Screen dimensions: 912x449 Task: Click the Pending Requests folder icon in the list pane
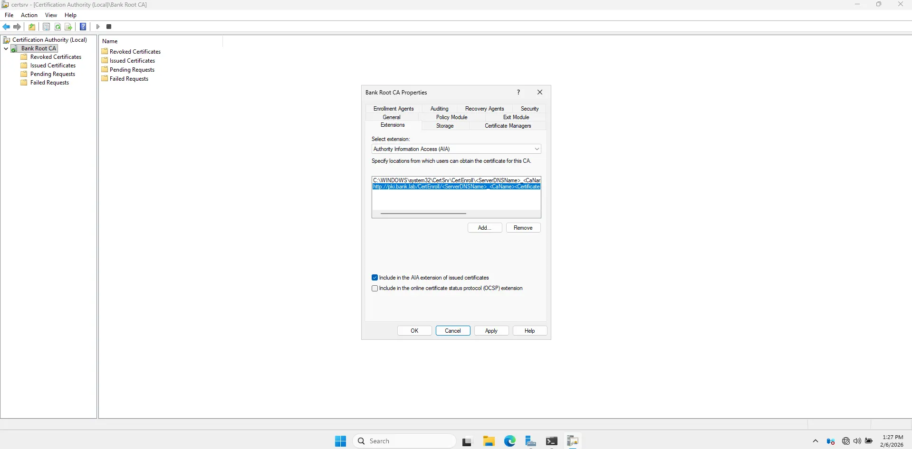click(x=105, y=69)
